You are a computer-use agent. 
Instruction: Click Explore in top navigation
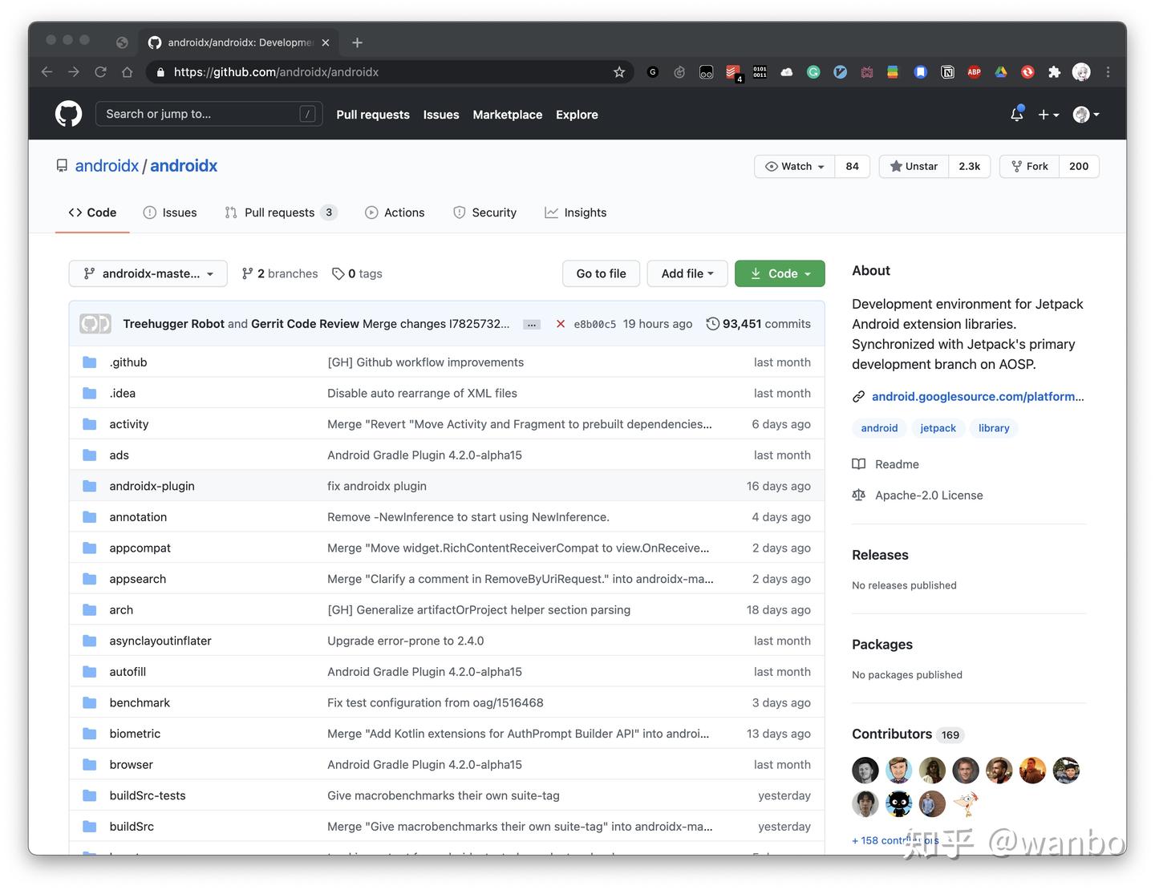577,115
